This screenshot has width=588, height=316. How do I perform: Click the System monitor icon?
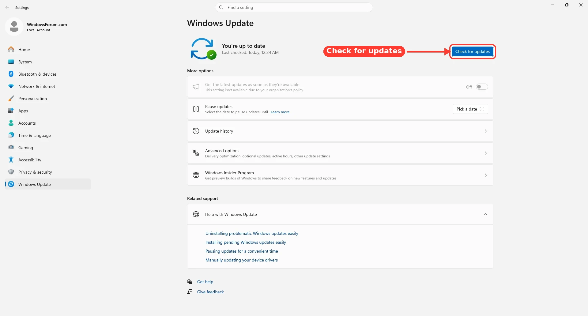tap(11, 62)
